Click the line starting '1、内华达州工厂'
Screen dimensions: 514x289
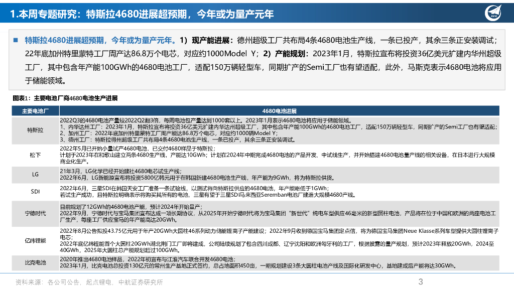[x=278, y=127]
